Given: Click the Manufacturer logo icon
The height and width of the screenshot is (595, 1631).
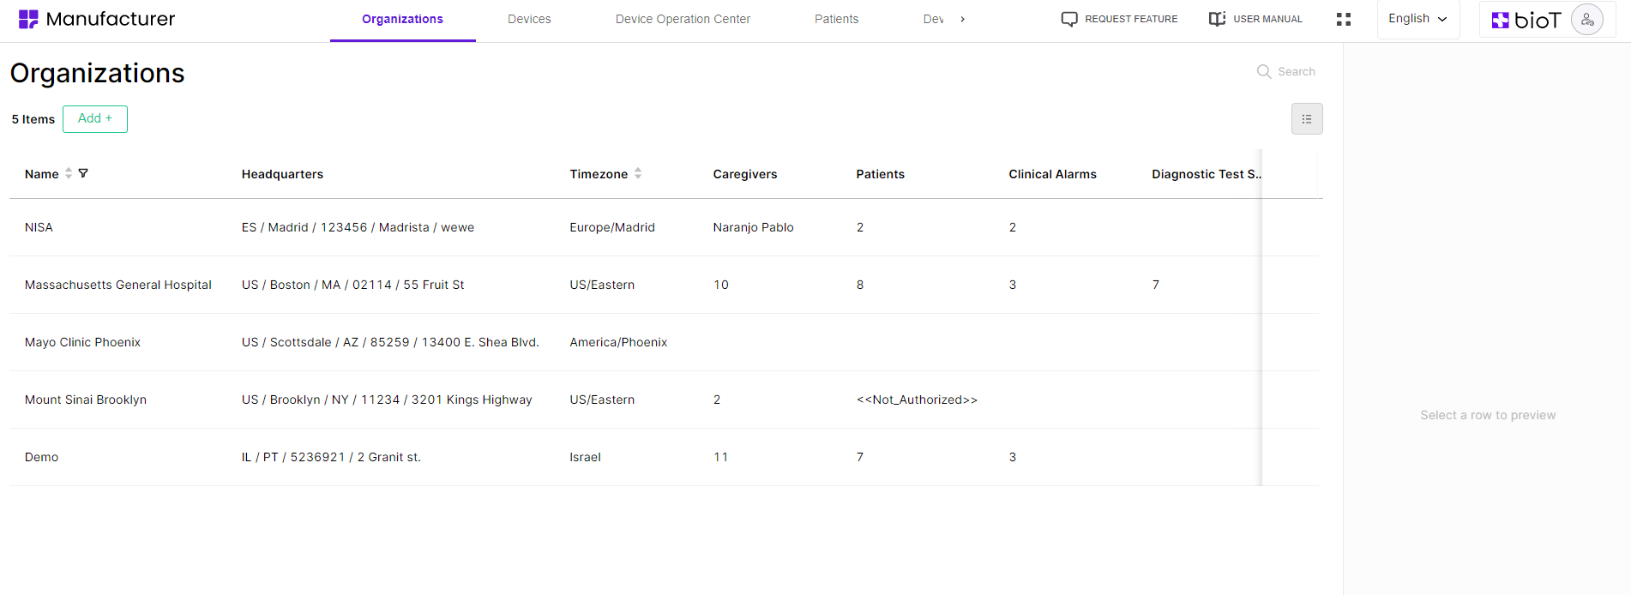Looking at the screenshot, I should click(28, 19).
